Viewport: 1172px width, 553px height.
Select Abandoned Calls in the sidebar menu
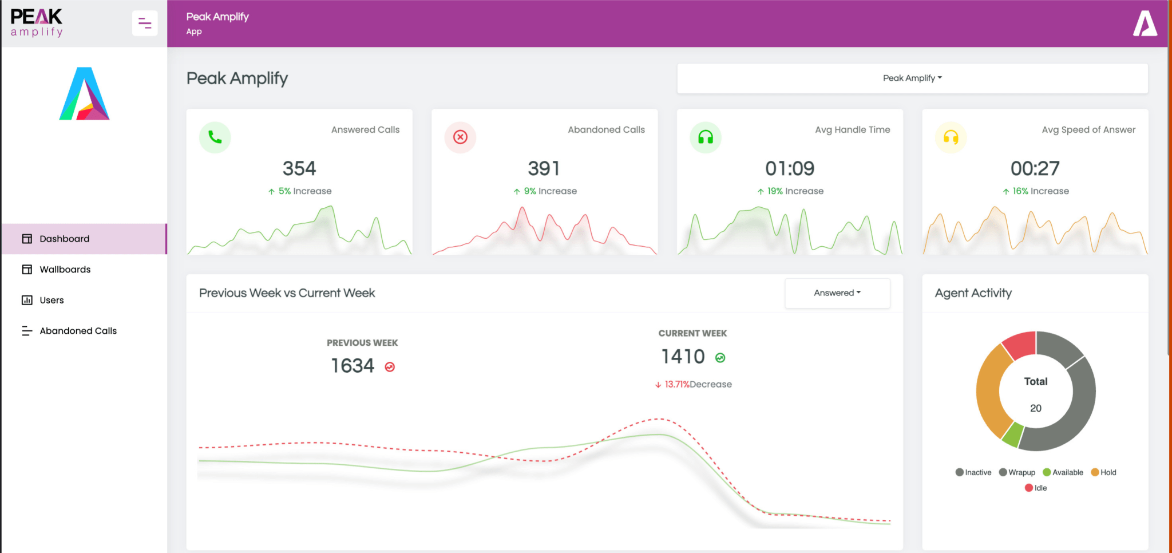coord(78,331)
